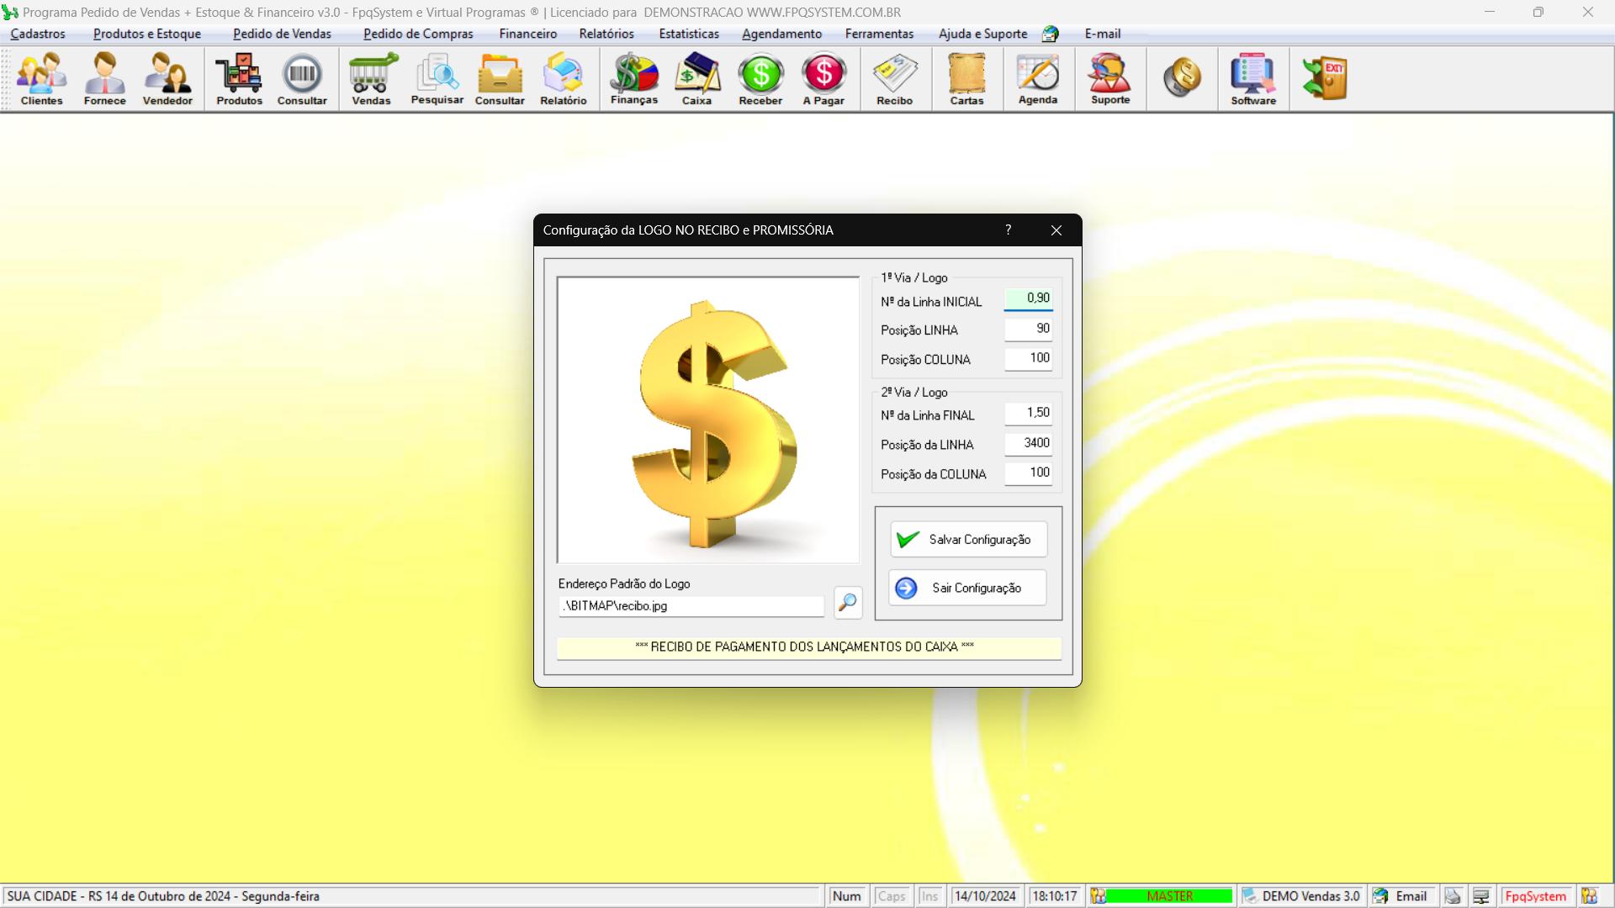Open the Vendas shopping cart icon
This screenshot has height=908, width=1615.
(x=371, y=79)
